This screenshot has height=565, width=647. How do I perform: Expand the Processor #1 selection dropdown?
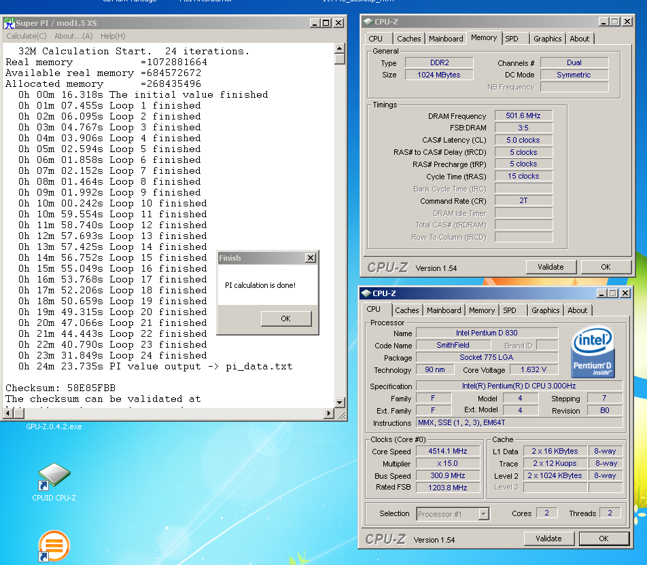[x=484, y=514]
